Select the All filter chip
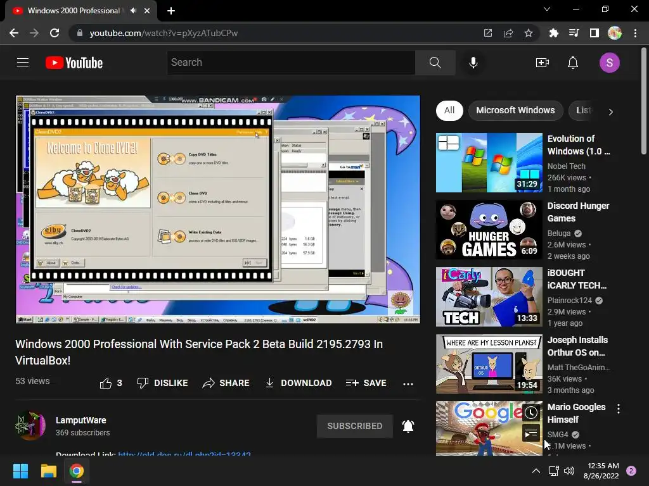The width and height of the screenshot is (649, 486). [449, 110]
